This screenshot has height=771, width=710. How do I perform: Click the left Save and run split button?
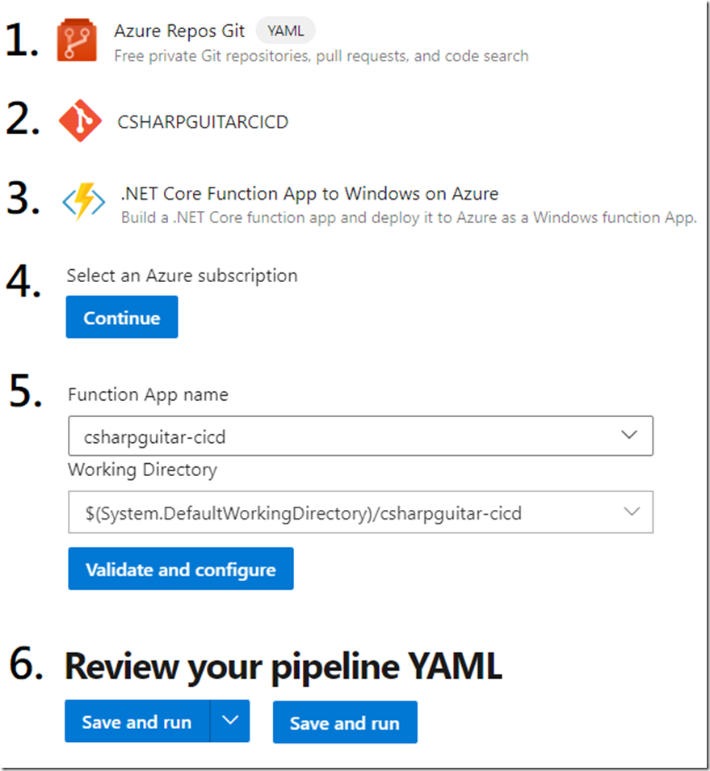coord(136,720)
